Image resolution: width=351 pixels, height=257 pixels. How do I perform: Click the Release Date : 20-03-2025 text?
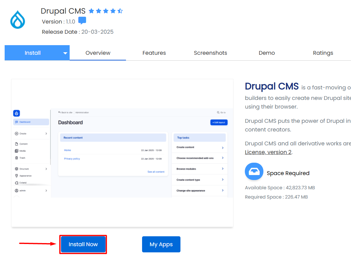[78, 32]
